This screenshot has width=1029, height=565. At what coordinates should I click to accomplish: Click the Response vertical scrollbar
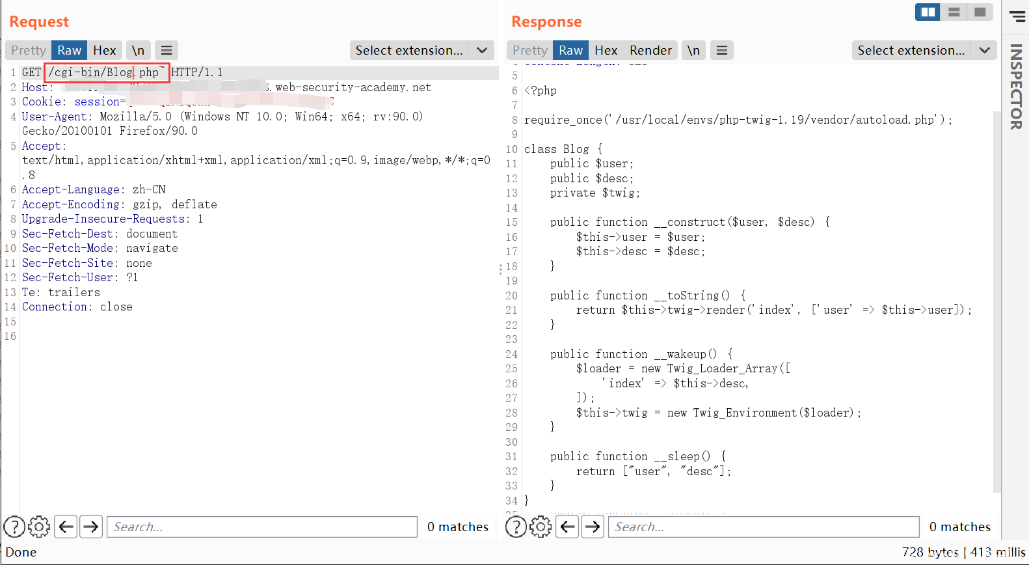click(997, 299)
